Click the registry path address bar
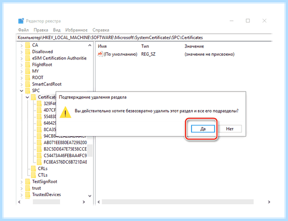Screen dimensions: 288x221 144,37
